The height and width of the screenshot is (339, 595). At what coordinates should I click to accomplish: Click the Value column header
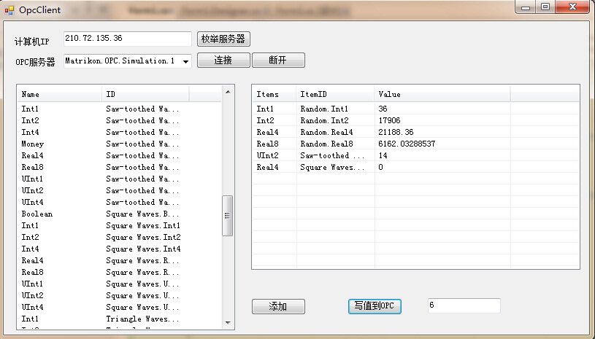pyautogui.click(x=442, y=94)
